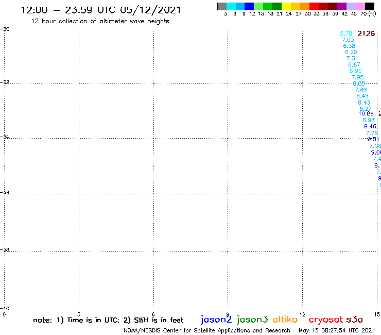
Task: Click the pink legend swatch
Action: tap(360, 6)
